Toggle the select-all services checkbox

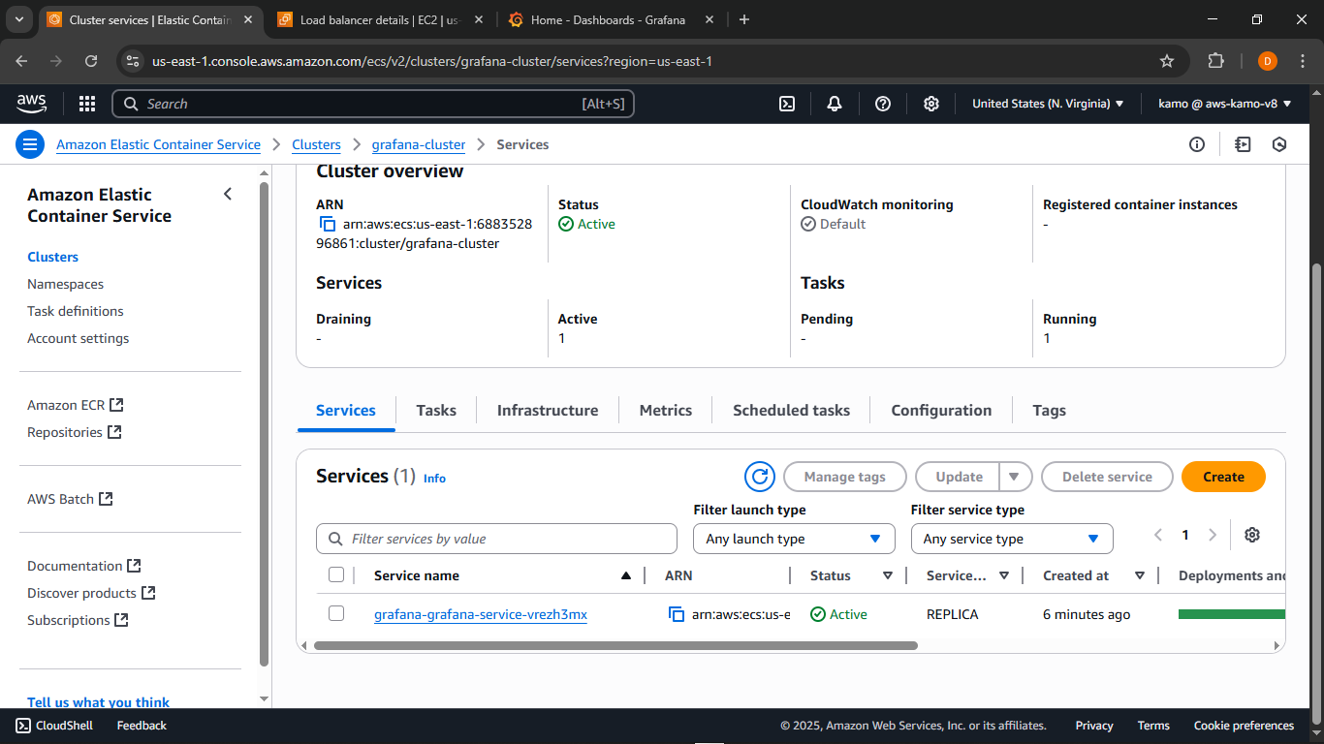(x=336, y=573)
